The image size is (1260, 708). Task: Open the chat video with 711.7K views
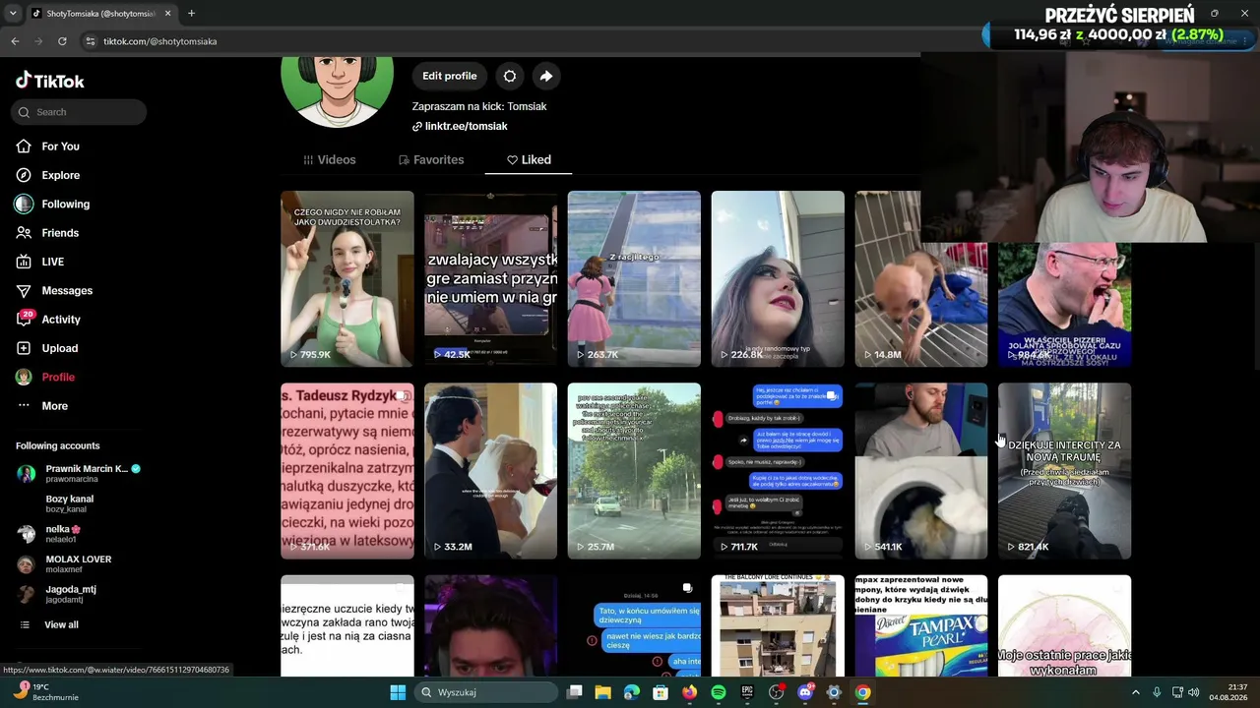(x=778, y=471)
